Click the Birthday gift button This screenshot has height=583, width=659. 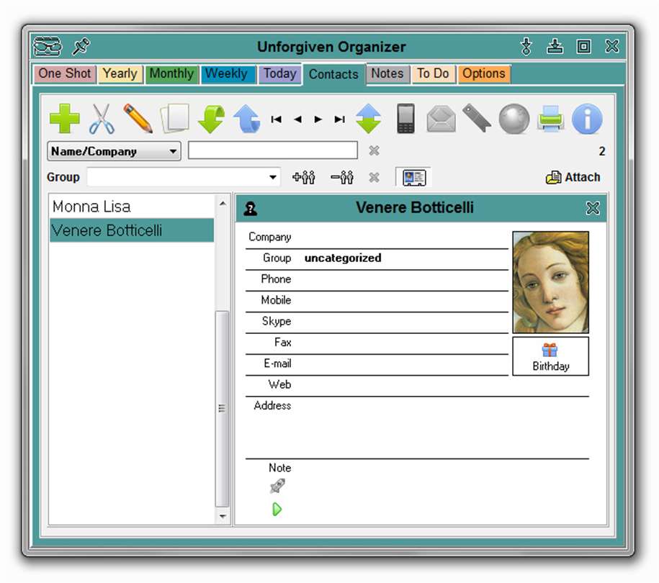550,356
